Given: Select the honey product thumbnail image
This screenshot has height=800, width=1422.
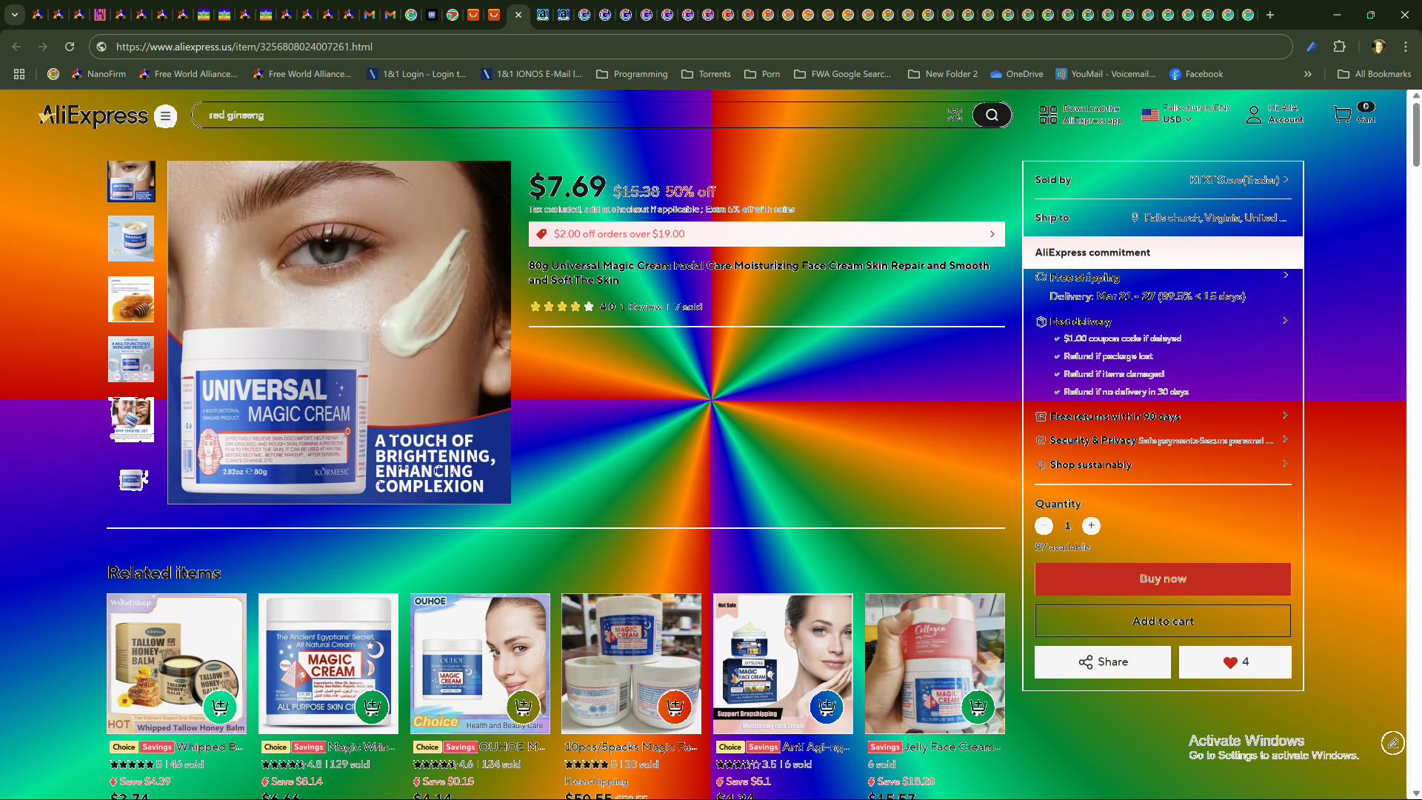Looking at the screenshot, I should 131,299.
